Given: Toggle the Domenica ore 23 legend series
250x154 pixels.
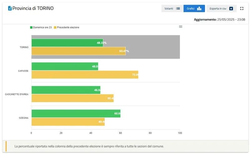Looking at the screenshot, I should [x=42, y=27].
